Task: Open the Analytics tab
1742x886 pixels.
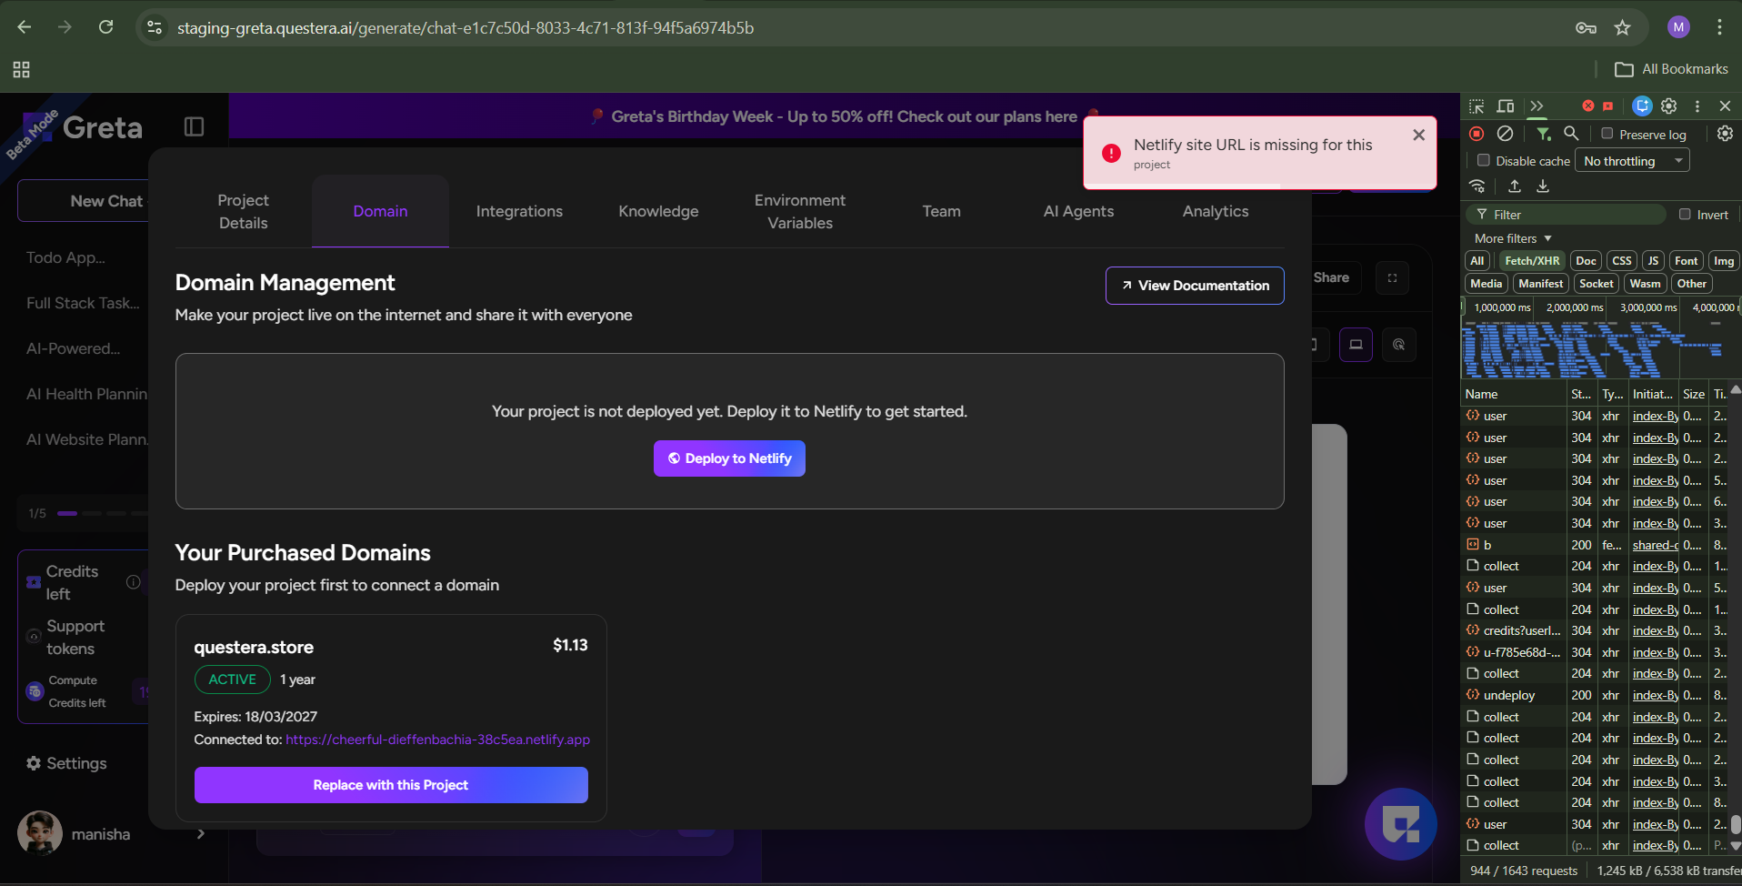Action: [x=1216, y=211]
